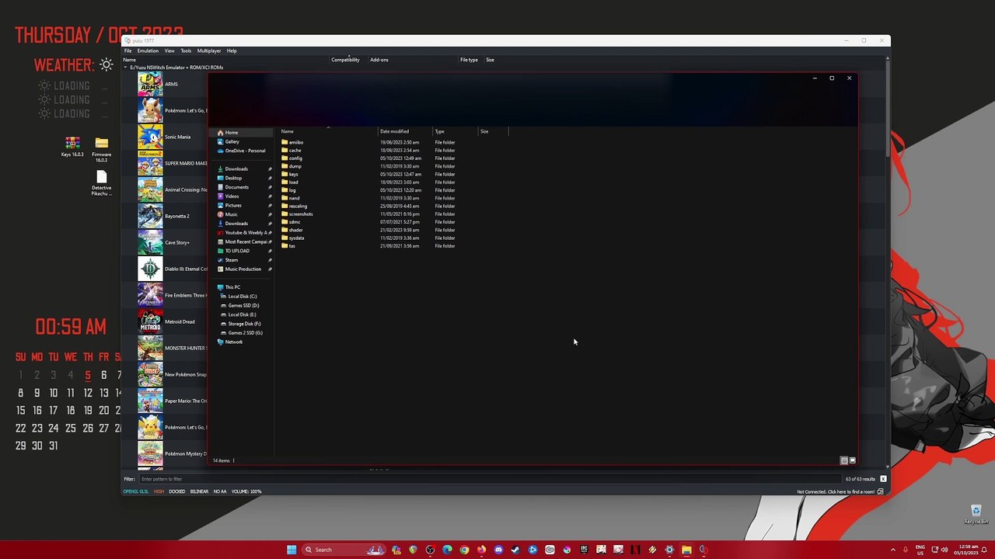
Task: Open yuzu Multiplayer menu
Action: [209, 50]
